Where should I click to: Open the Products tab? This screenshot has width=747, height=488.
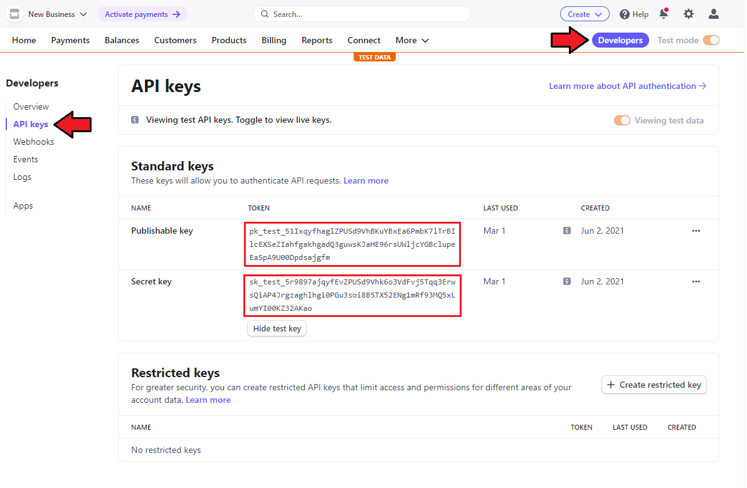[x=230, y=41]
